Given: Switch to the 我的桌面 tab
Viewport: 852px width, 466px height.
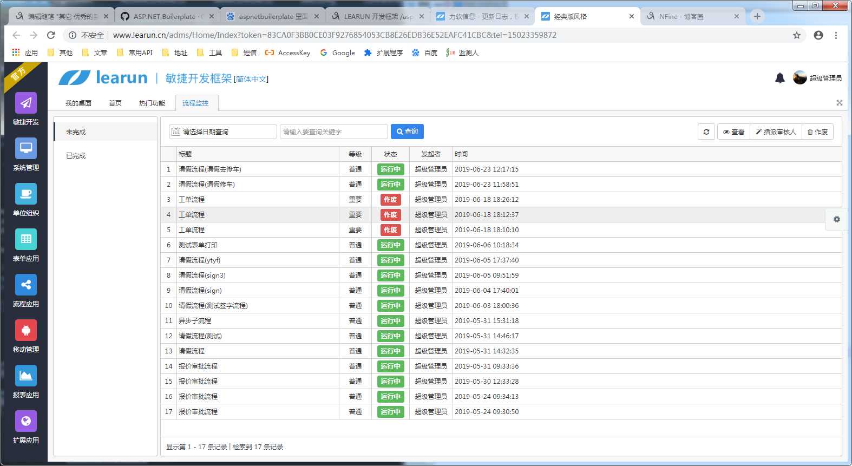Looking at the screenshot, I should click(78, 103).
